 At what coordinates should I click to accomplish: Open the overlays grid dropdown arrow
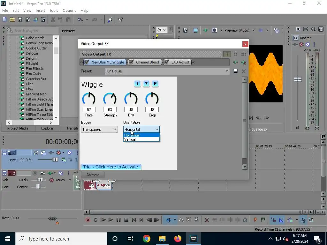pyautogui.click(x=268, y=30)
